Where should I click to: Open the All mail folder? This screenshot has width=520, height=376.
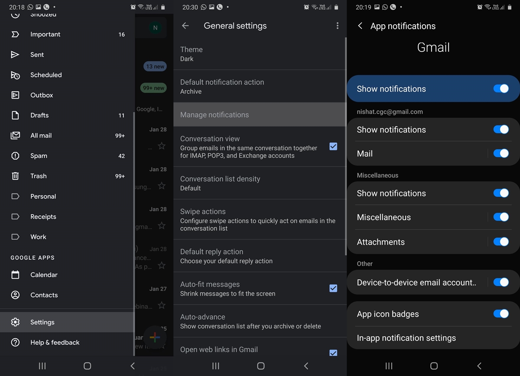(x=41, y=136)
